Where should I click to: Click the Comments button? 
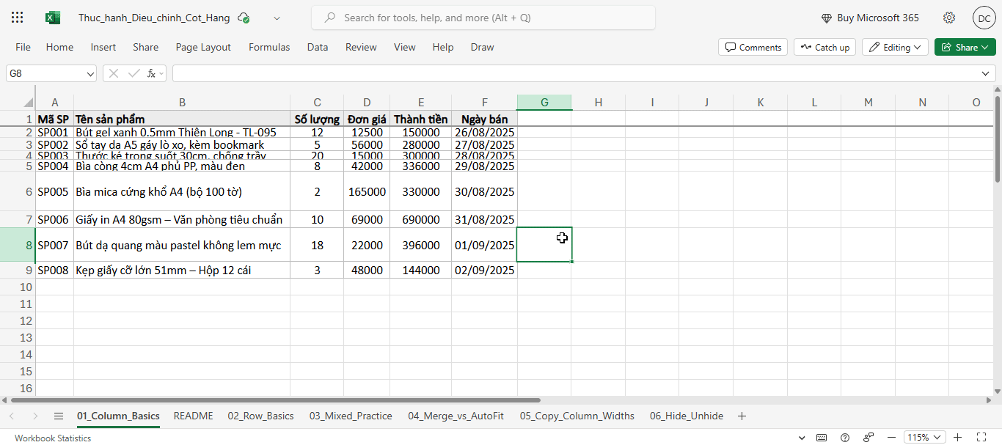pyautogui.click(x=753, y=47)
